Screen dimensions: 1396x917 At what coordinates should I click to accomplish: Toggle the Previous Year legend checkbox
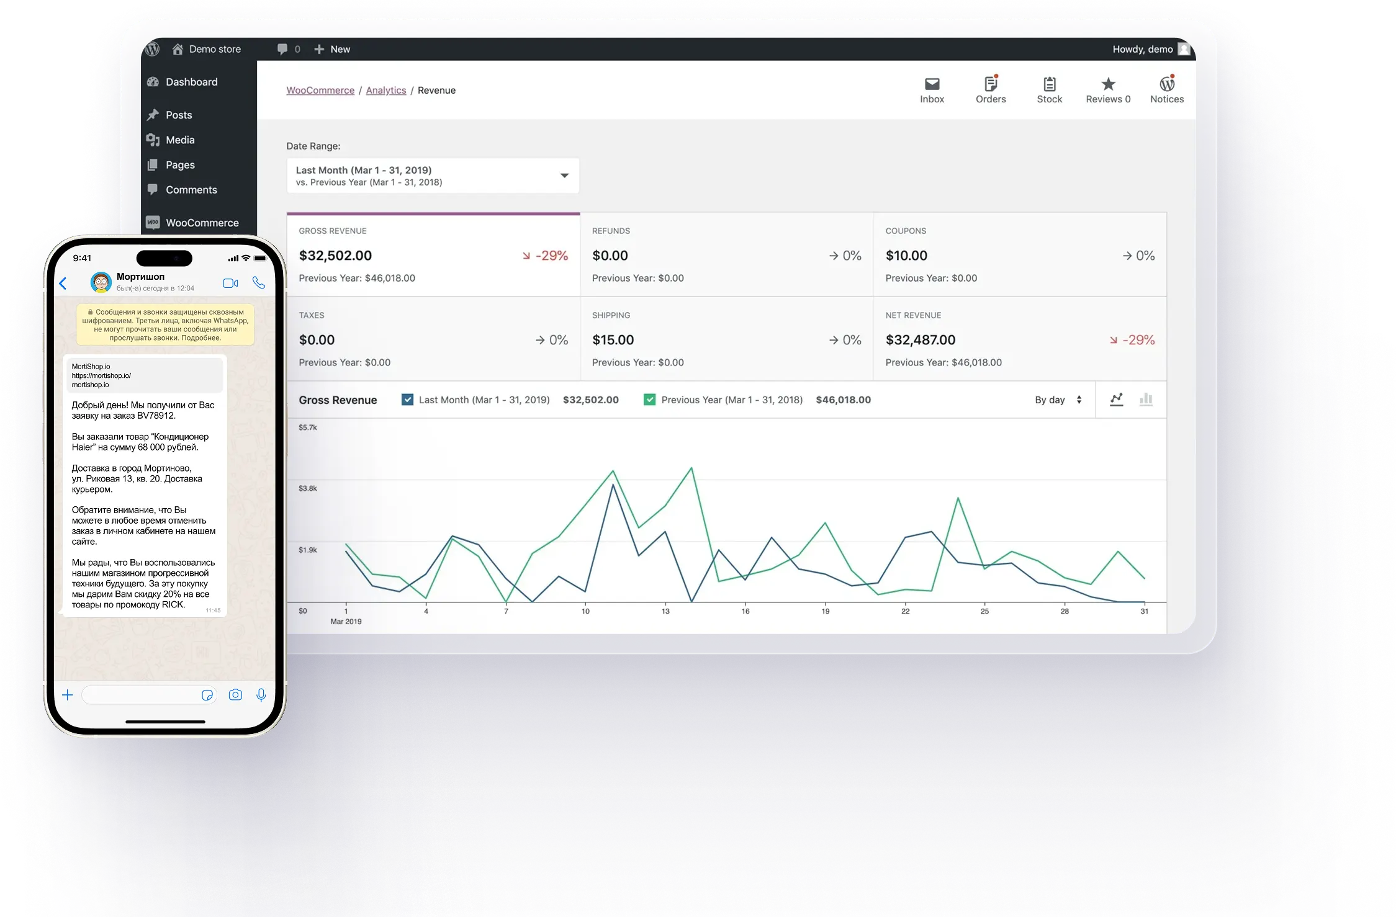tap(649, 400)
